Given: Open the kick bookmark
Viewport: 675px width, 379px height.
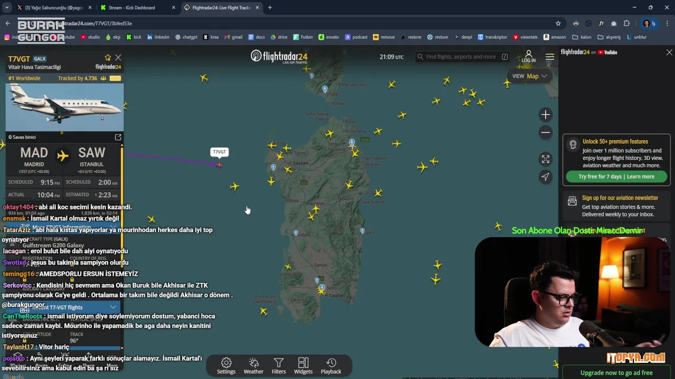Looking at the screenshot, I should [x=134, y=37].
